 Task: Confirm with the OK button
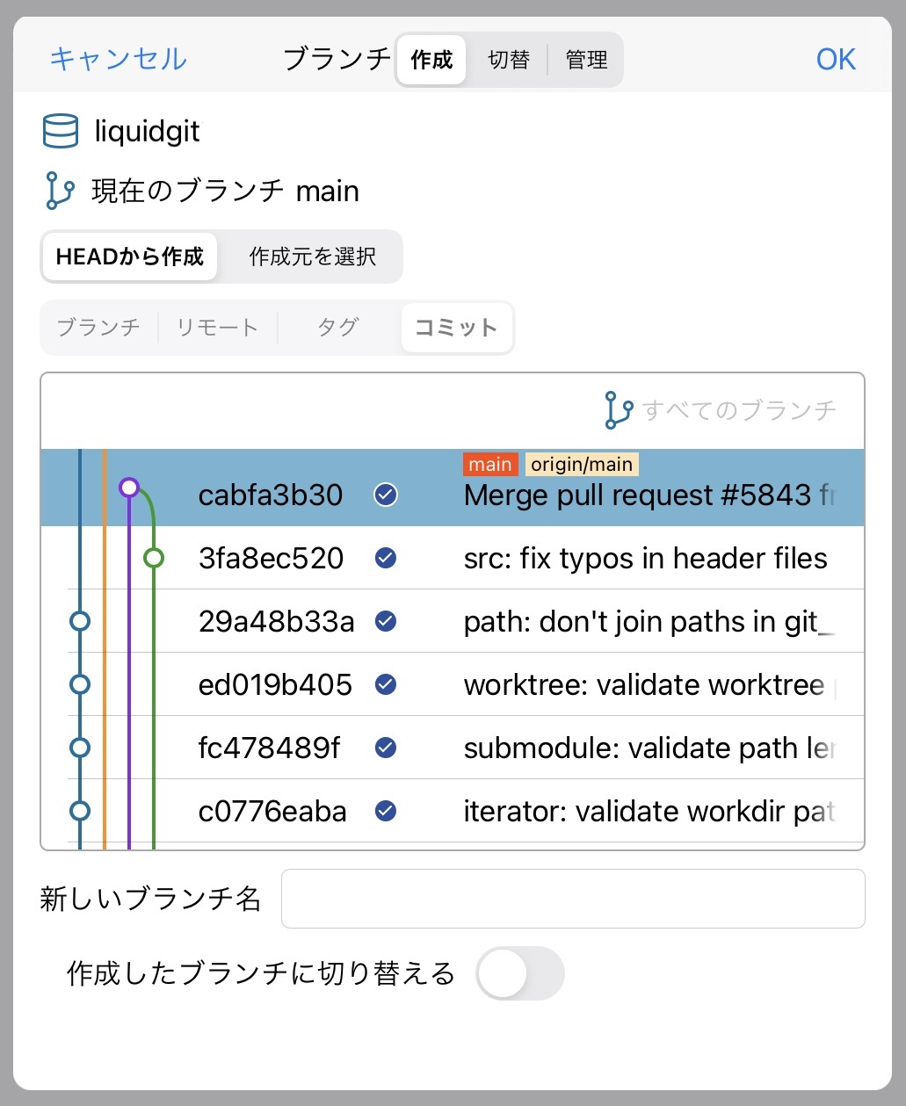coord(835,60)
